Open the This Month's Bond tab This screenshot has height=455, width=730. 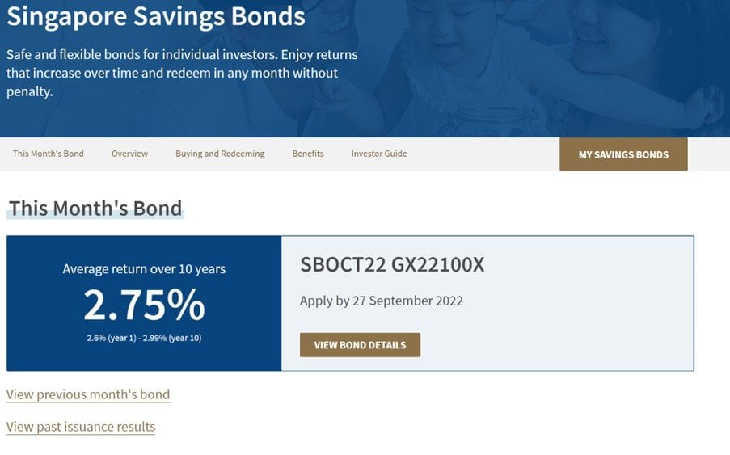click(48, 154)
